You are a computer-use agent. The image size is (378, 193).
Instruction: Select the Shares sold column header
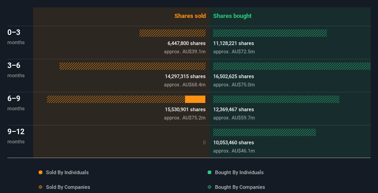click(x=190, y=16)
